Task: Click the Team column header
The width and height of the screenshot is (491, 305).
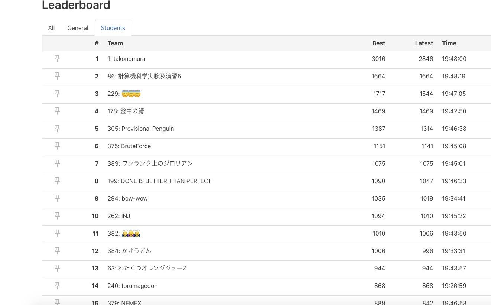Action: coord(115,43)
